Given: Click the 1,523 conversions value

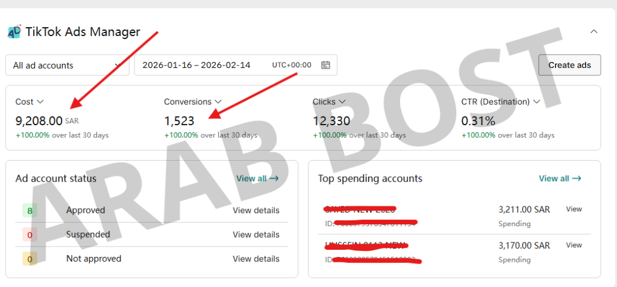Looking at the screenshot, I should coord(179,121).
